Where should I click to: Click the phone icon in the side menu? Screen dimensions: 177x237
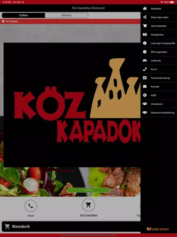pyautogui.click(x=145, y=69)
